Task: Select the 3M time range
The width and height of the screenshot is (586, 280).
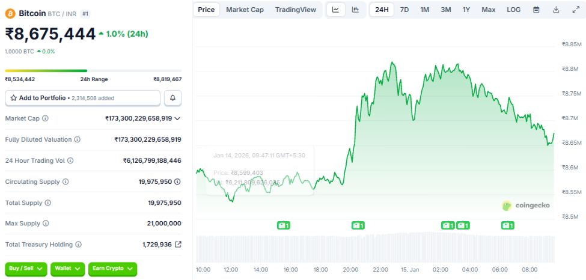Action: [445, 10]
